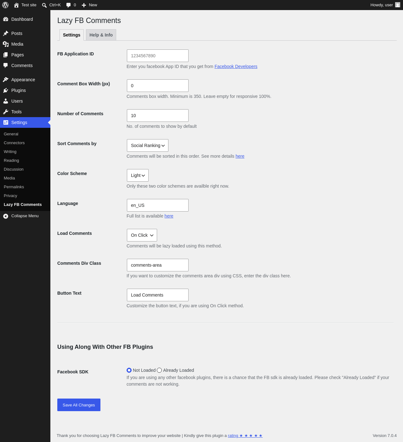Switch to the Help & Info tab
The width and height of the screenshot is (403, 442).
pyautogui.click(x=101, y=35)
